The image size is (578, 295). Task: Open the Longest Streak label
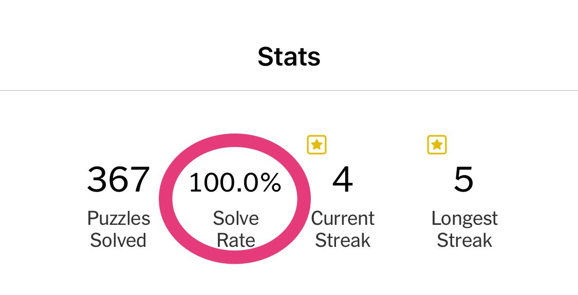click(x=464, y=229)
